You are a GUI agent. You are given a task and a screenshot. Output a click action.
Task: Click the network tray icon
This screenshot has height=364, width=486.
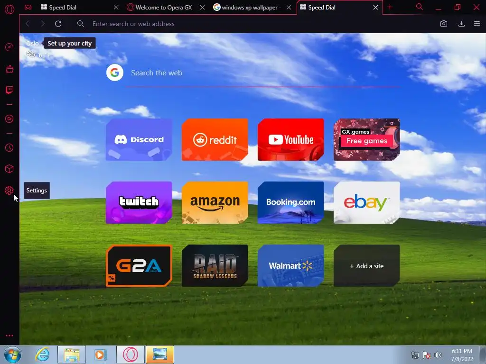tap(415, 355)
